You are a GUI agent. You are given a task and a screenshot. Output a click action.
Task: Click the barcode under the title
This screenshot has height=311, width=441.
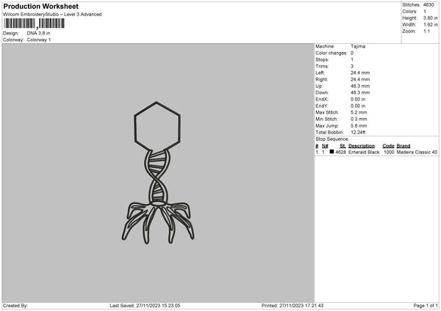(x=34, y=23)
